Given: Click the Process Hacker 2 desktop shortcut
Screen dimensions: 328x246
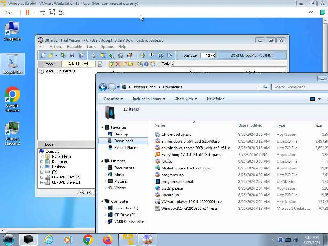Looking at the screenshot, I should click(x=12, y=134).
